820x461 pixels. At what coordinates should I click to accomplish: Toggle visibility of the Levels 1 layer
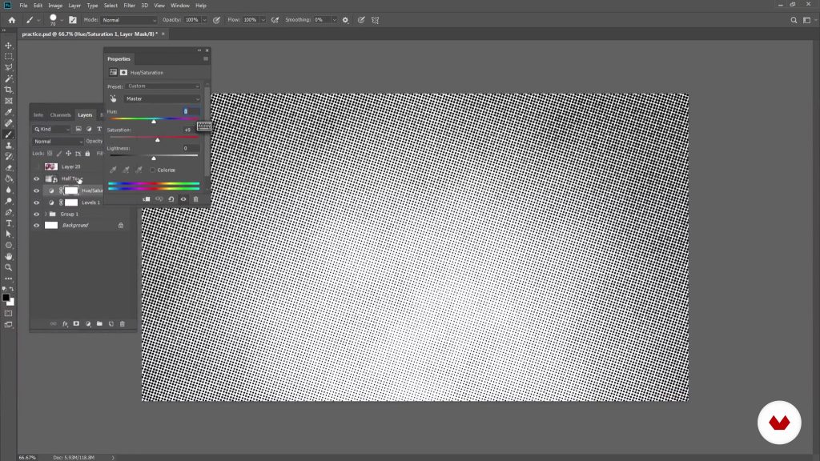click(36, 202)
